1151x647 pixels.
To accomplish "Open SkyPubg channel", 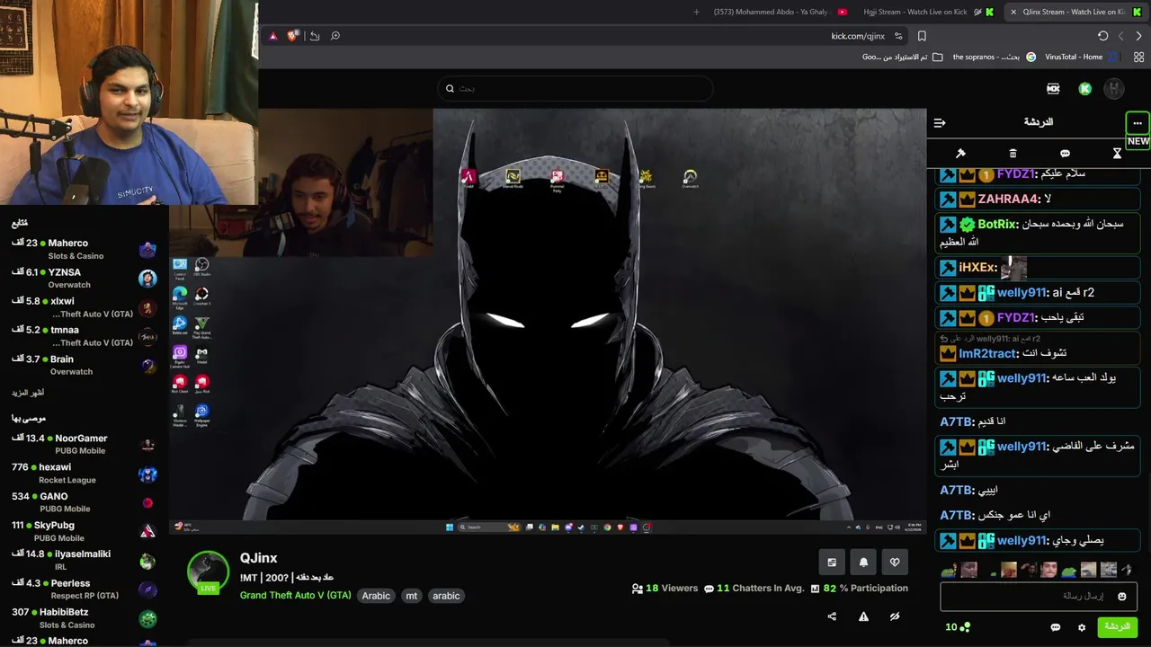I will tap(85, 530).
